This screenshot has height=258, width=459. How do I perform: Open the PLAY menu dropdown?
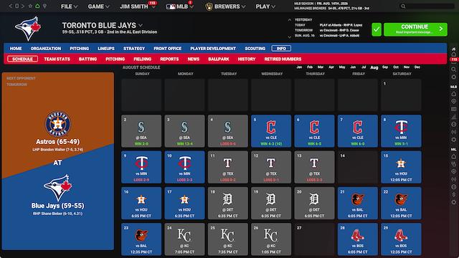point(265,6)
